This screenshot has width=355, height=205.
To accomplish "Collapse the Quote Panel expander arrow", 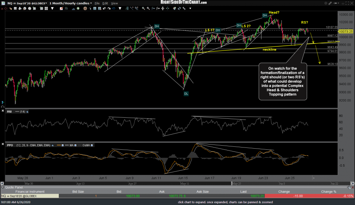I will (x=3, y=187).
